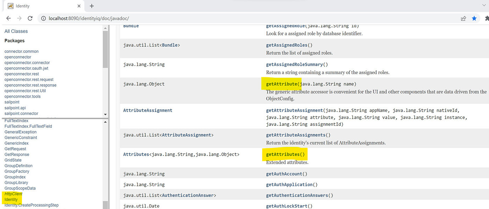Screen dimensions: 489x209
Task: Click the browser forward arrow
Action: pyautogui.click(x=19, y=18)
